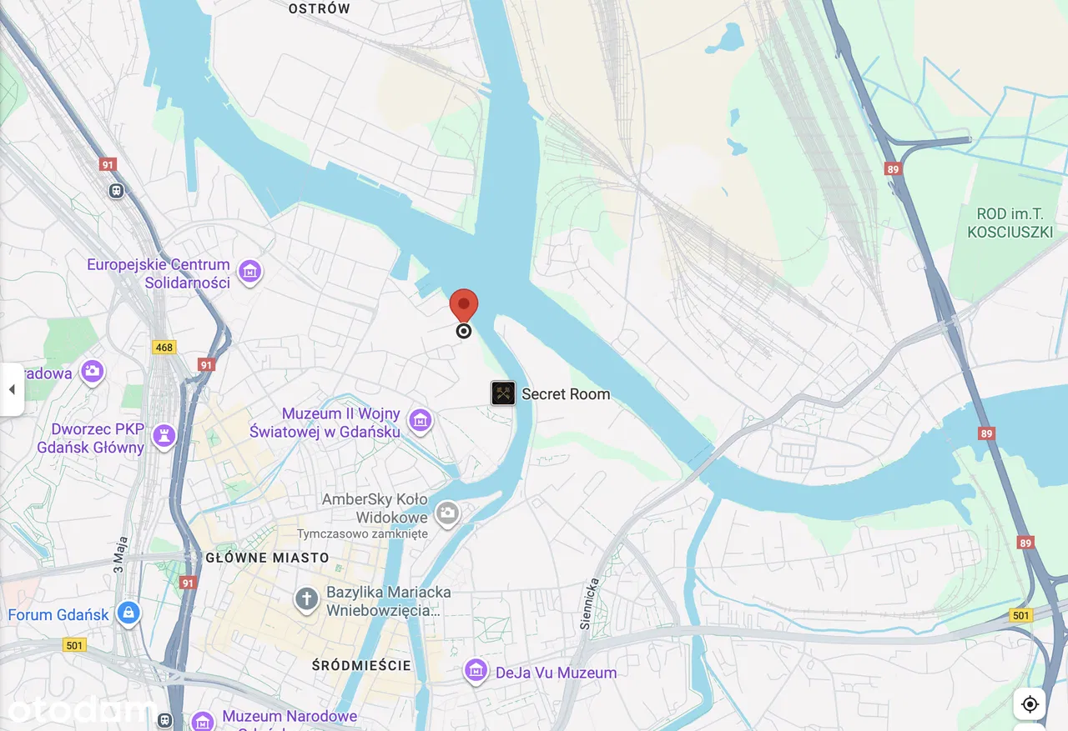Click the red location pin marker
Viewport: 1068px width, 731px height.
(464, 305)
